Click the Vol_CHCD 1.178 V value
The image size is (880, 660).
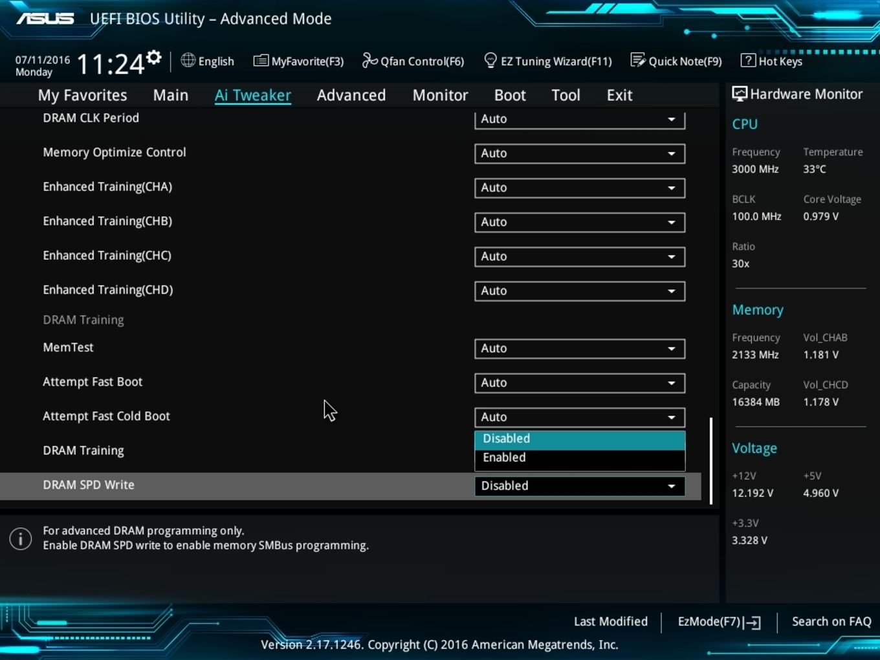(821, 402)
